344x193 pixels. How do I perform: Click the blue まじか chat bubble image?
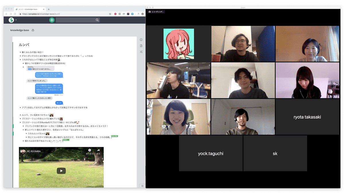point(59,103)
